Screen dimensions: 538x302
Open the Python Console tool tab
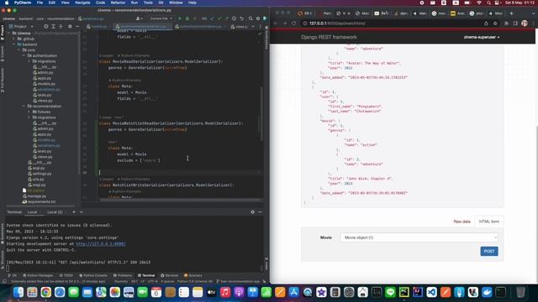tap(93, 275)
